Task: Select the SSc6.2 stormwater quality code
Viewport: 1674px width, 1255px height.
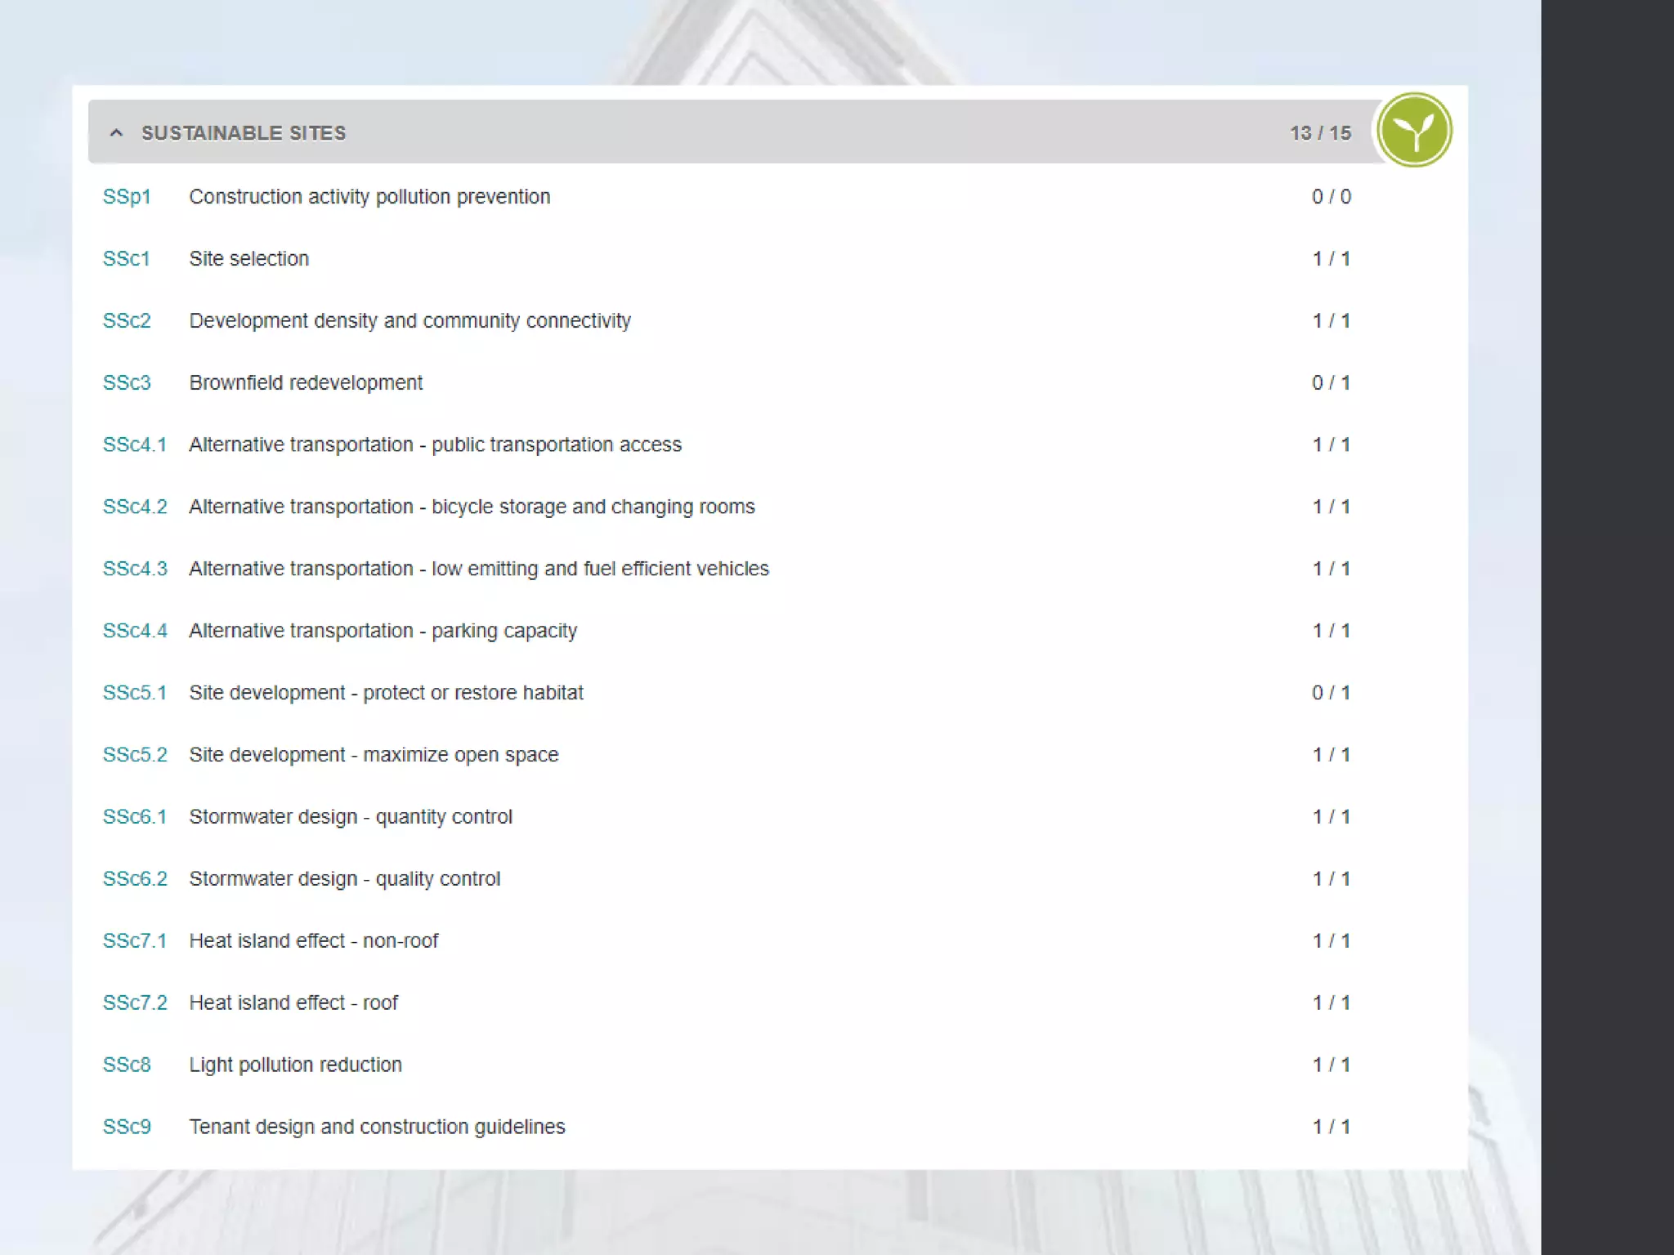Action: coord(134,879)
